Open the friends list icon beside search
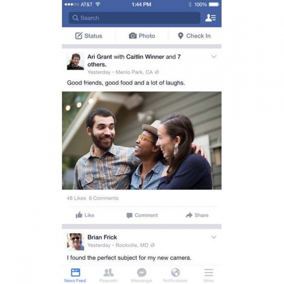The image size is (284, 284). [210, 18]
